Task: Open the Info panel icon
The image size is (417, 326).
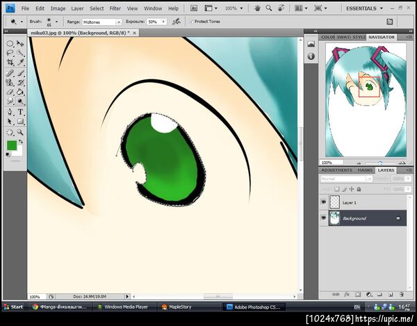Action: [311, 56]
